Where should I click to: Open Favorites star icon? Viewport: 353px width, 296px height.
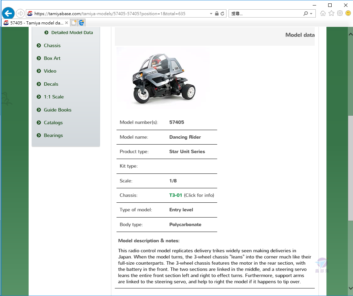coord(331,13)
